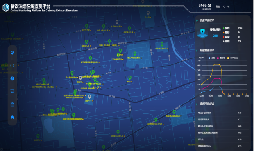254x151 pixels.
Task: Select the 离线 device status row
Action: (x=232, y=41)
